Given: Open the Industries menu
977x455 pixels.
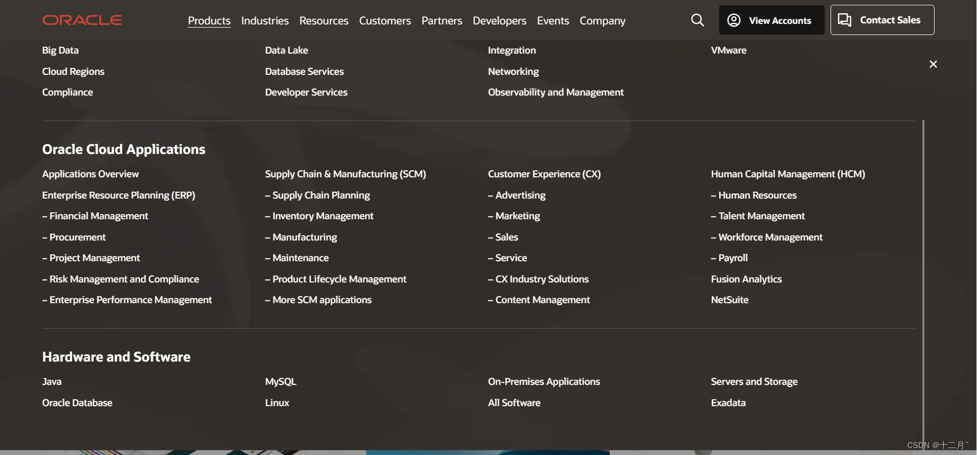Looking at the screenshot, I should tap(265, 21).
